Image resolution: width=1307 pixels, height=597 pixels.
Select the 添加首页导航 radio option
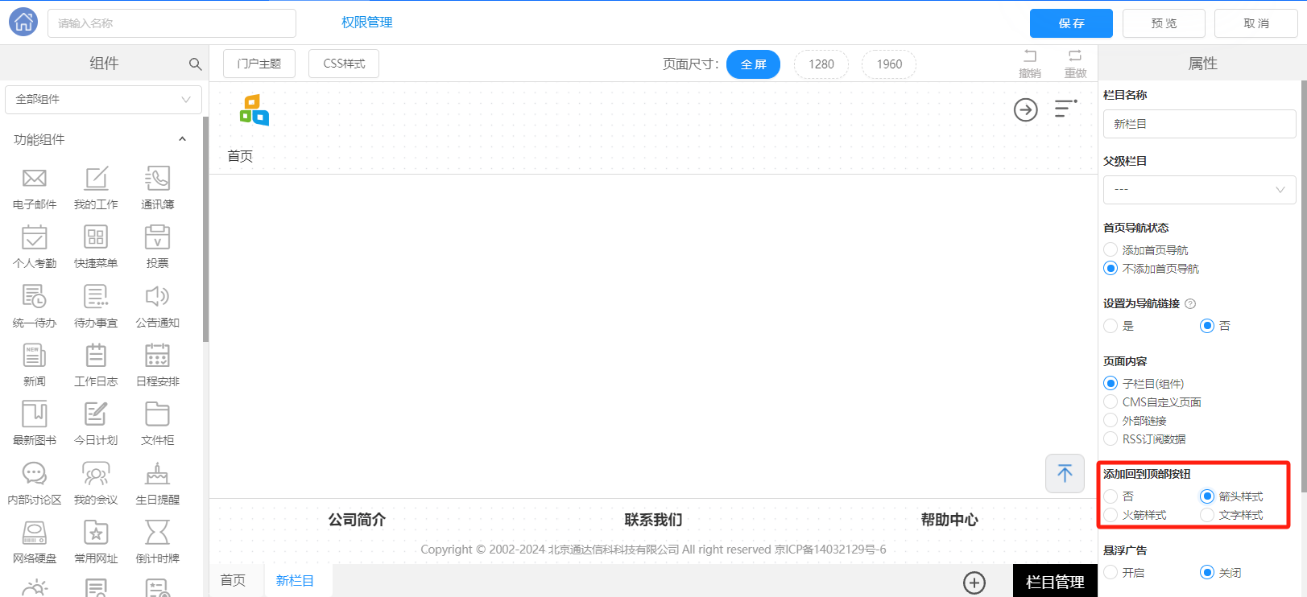point(1111,250)
